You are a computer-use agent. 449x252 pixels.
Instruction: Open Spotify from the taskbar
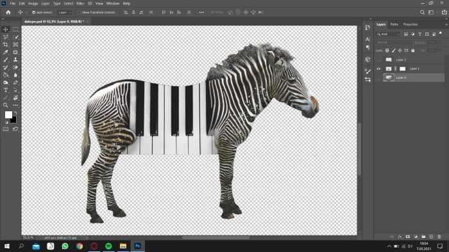[108, 246]
